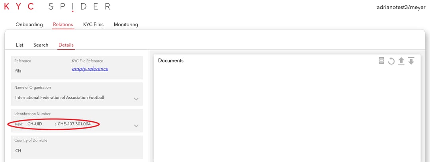Select the Search sub-tab
Image resolution: width=430 pixels, height=162 pixels.
tap(41, 45)
